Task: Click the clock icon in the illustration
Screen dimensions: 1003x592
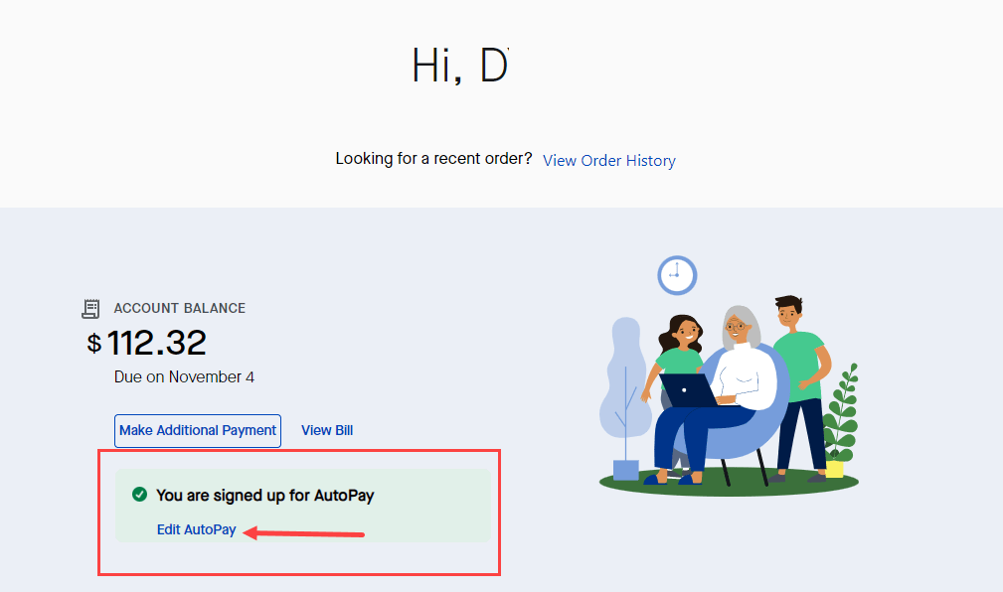Action: pos(677,275)
